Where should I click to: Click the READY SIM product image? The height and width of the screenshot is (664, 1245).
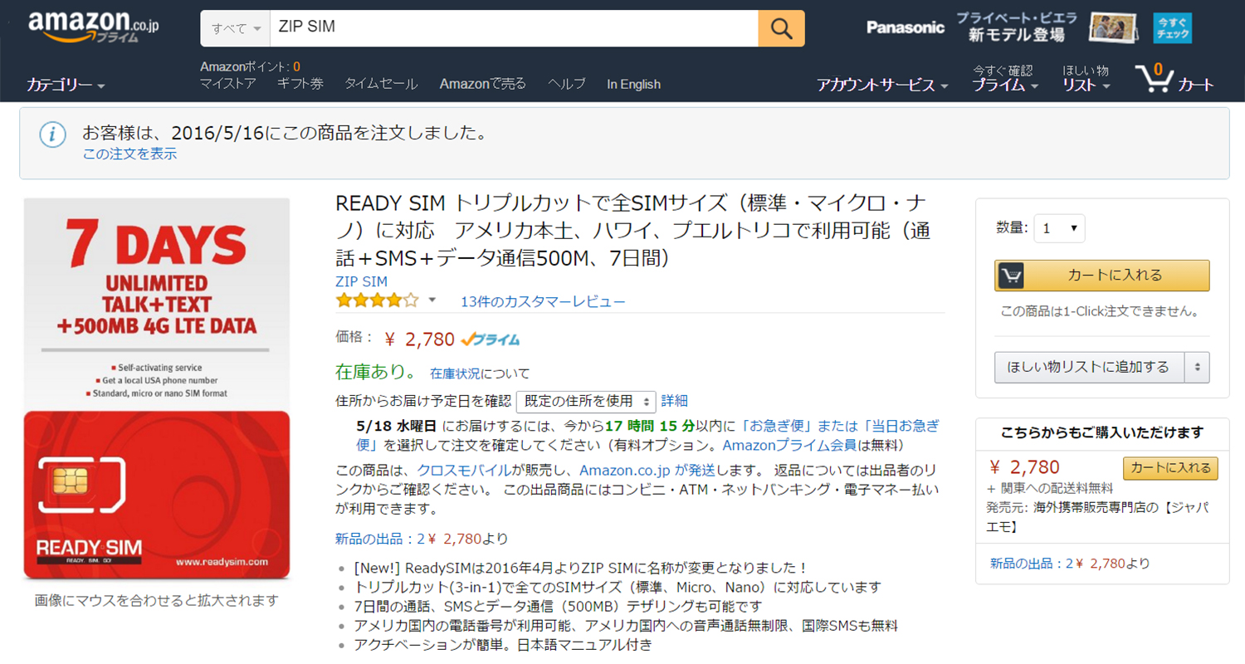click(x=157, y=388)
